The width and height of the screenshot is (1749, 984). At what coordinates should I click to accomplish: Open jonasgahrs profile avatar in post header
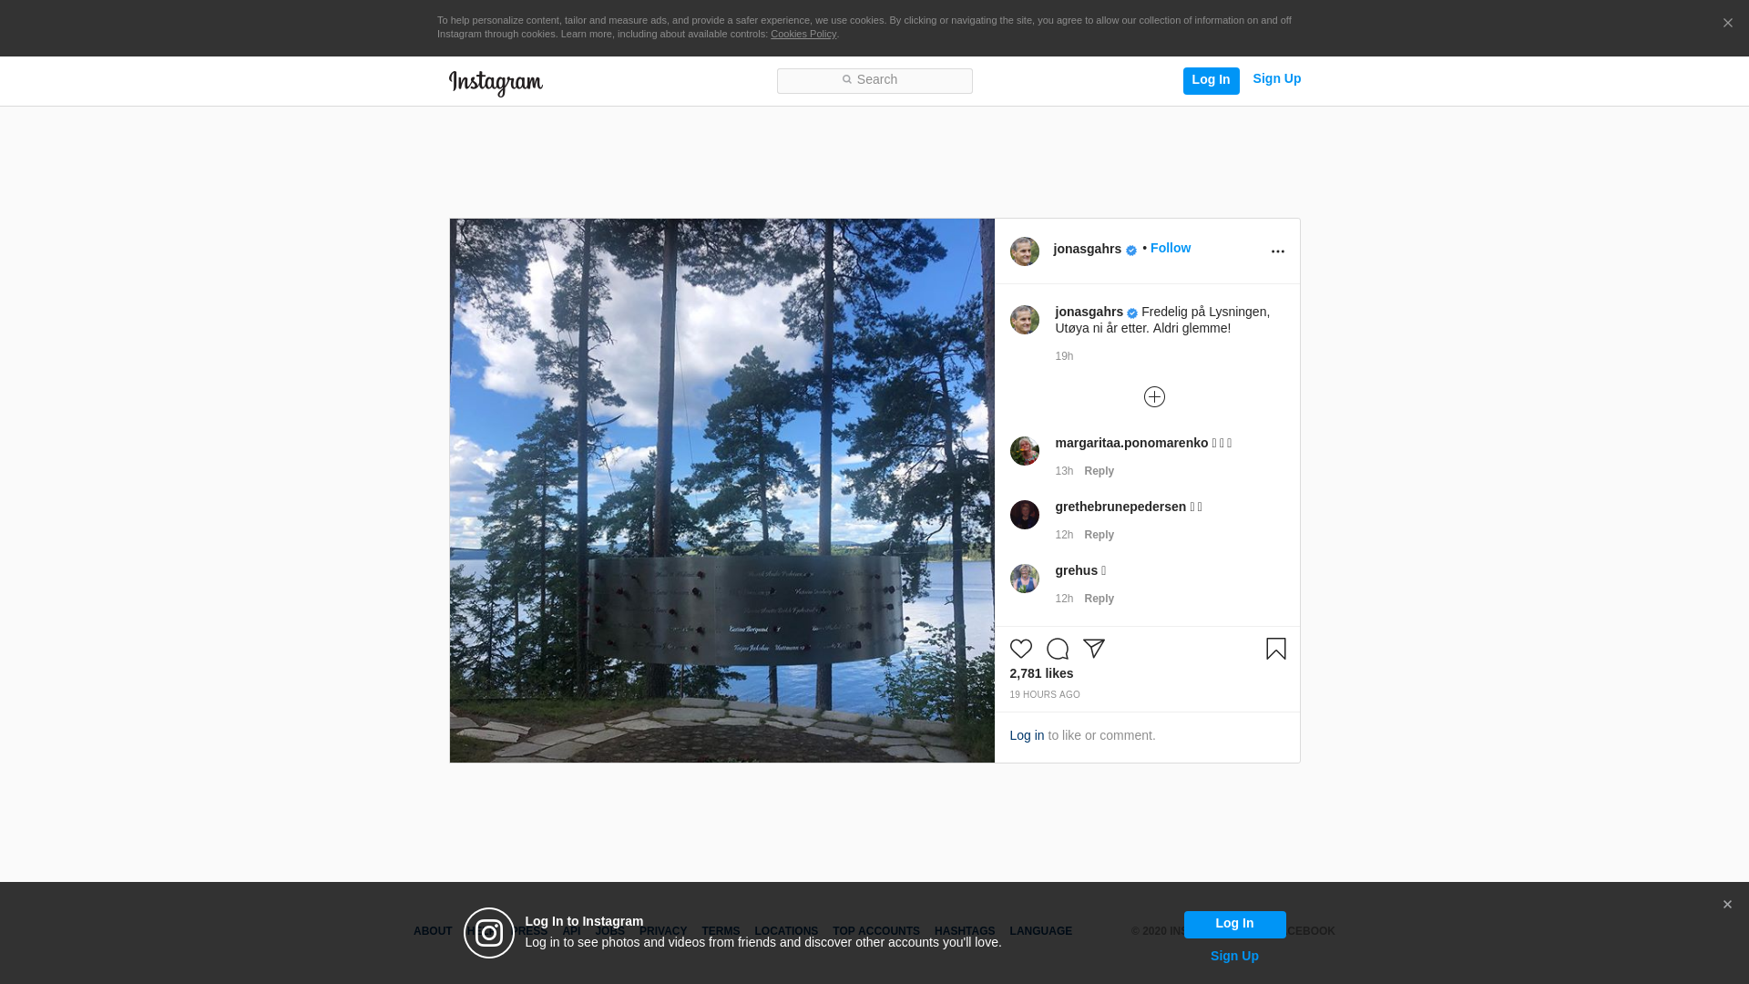tap(1025, 251)
